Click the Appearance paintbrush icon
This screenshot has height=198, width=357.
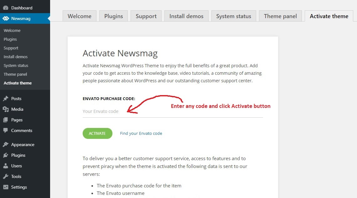tap(6, 144)
